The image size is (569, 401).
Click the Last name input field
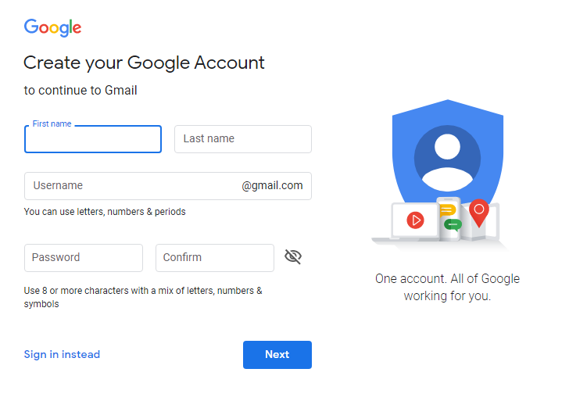pyautogui.click(x=242, y=139)
